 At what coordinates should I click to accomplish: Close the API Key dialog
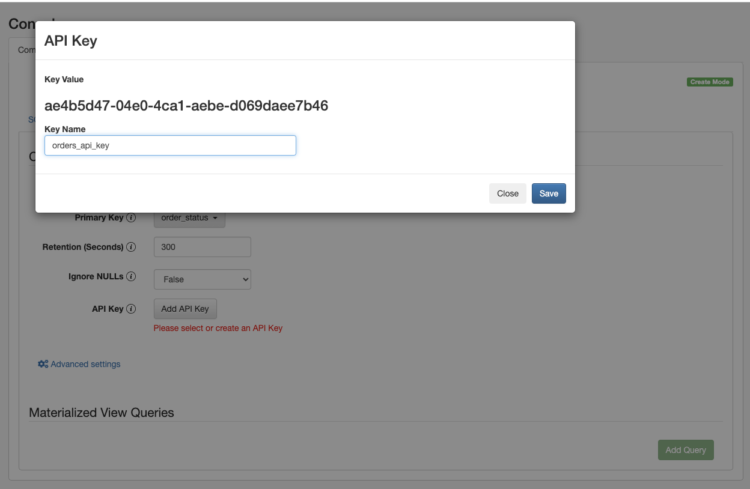[507, 193]
